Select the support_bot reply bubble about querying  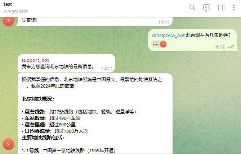pos(66,63)
